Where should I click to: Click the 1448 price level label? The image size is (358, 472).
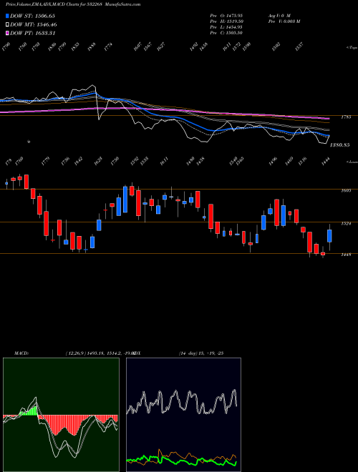tap(346, 255)
